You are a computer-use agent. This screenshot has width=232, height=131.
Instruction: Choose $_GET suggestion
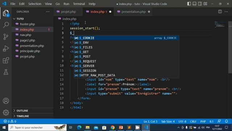pyautogui.click(x=127, y=52)
